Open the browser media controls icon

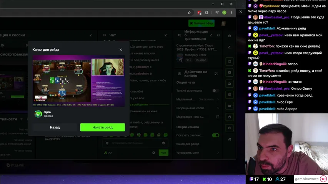click(217, 13)
